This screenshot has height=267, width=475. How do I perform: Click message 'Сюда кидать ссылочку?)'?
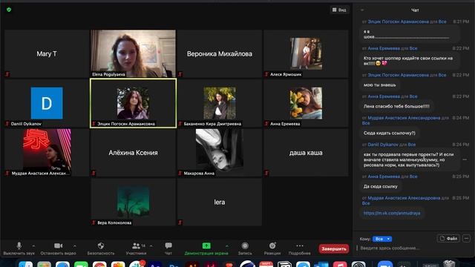point(389,133)
